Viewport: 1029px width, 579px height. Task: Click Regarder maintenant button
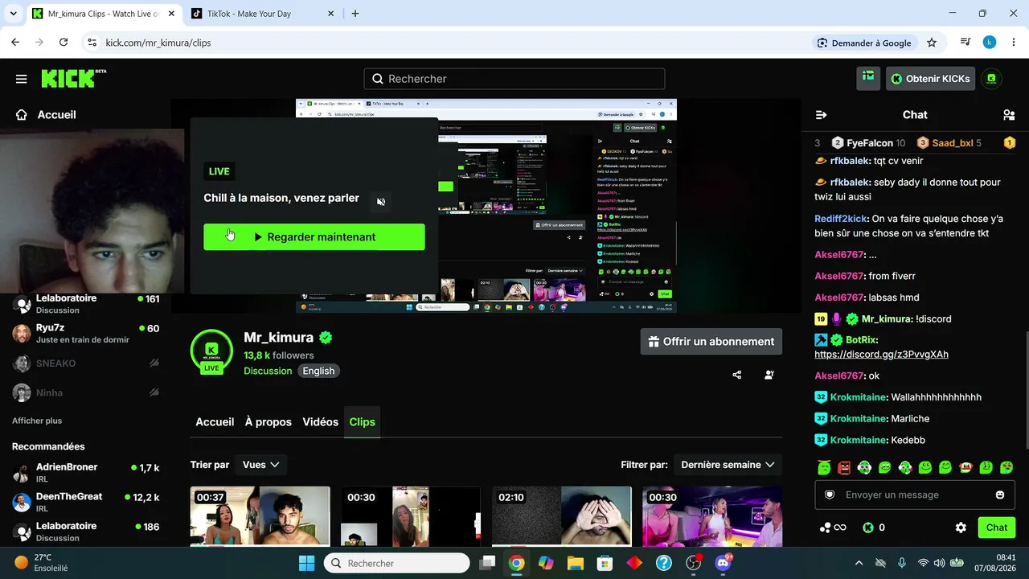coord(314,237)
